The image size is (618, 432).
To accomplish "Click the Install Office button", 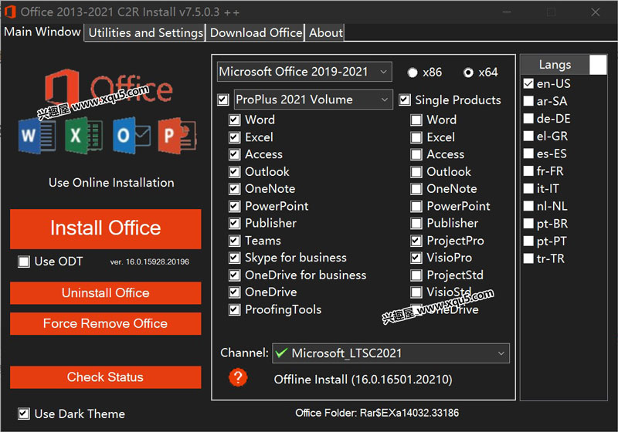I will pyautogui.click(x=106, y=228).
